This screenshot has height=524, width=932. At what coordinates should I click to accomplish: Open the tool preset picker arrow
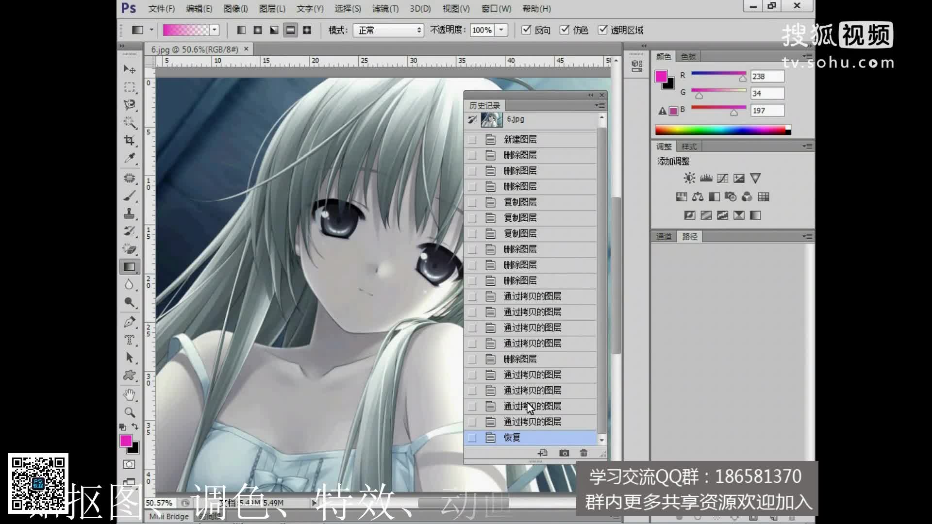coord(151,30)
